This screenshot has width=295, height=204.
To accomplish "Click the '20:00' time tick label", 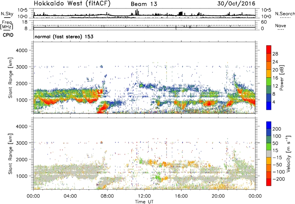I will [218, 196].
